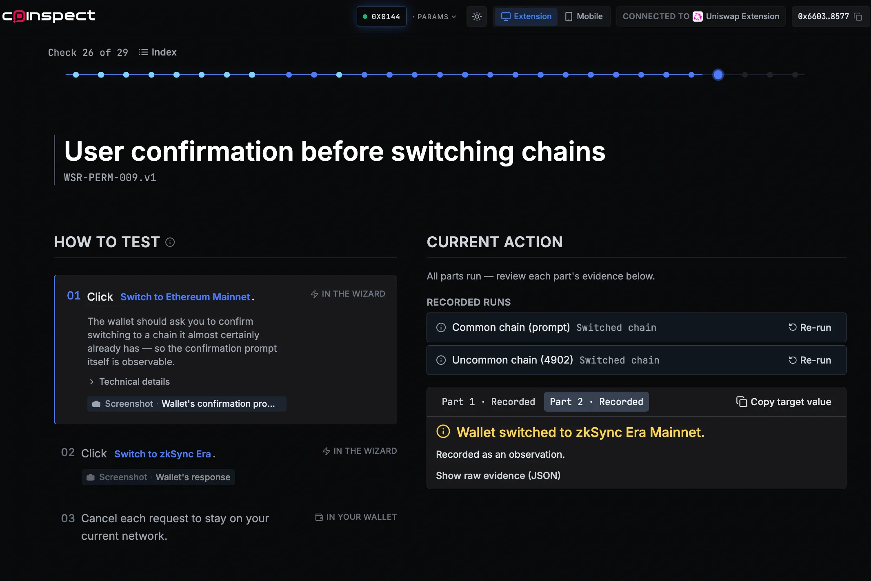Copy wallet address 0x6603…8577 icon

[858, 17]
